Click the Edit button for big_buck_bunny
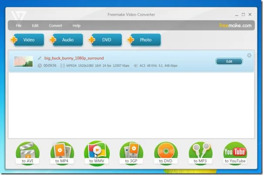Image resolution: width=263 pixels, height=175 pixels. tap(229, 62)
